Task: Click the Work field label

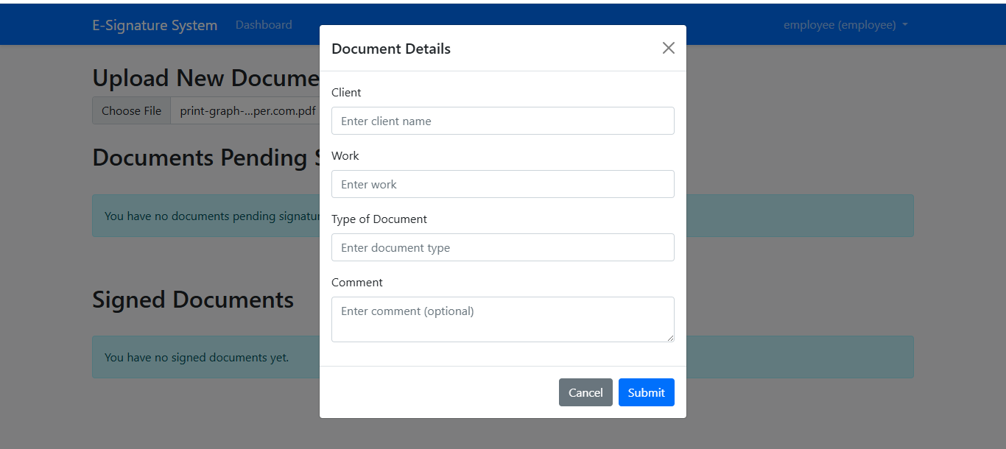Action: tap(345, 155)
